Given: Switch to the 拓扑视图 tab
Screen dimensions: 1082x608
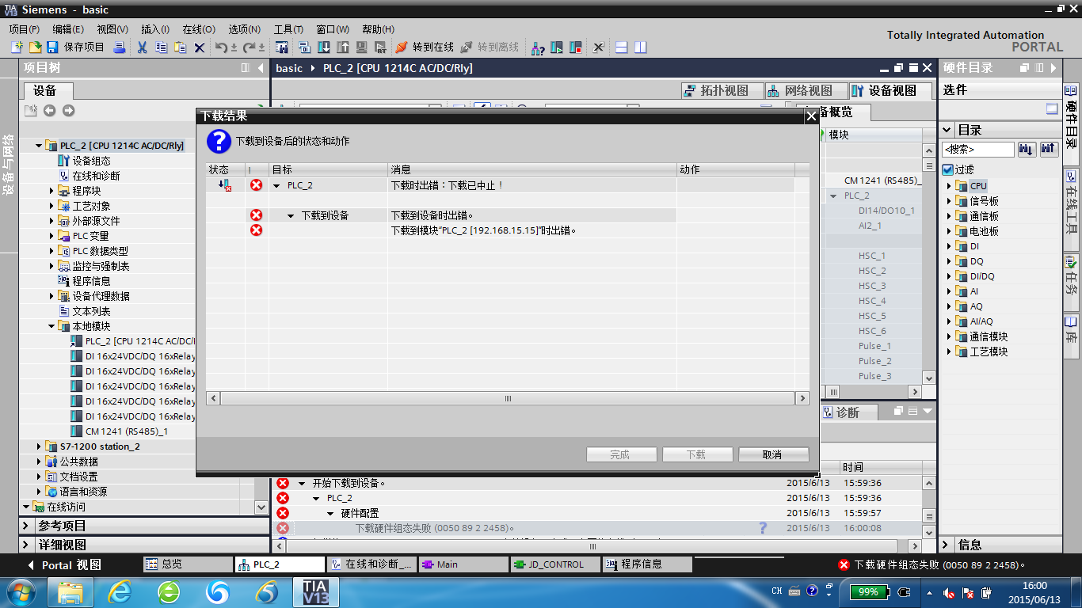Looking at the screenshot, I should 721,90.
